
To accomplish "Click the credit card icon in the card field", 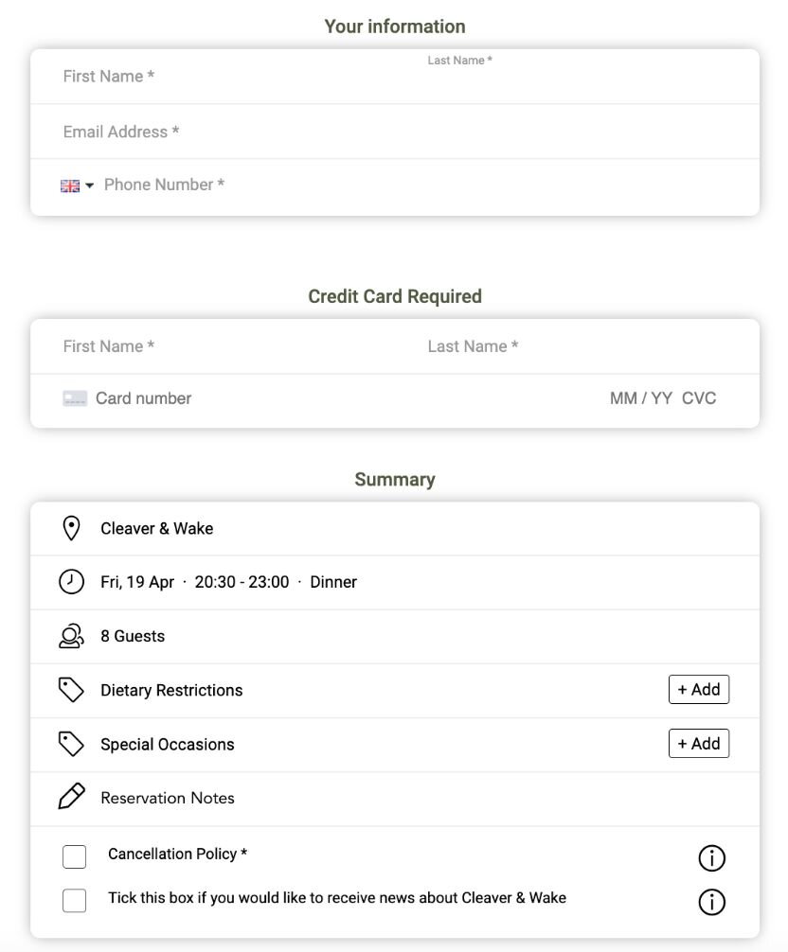I will (x=75, y=398).
